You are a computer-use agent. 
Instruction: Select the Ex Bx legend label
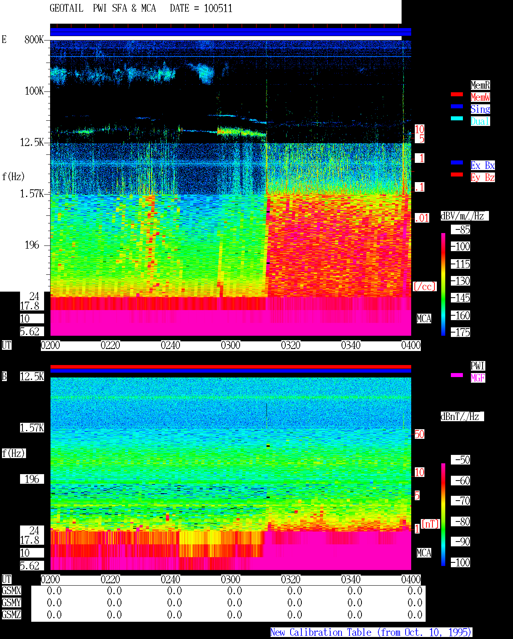click(483, 165)
